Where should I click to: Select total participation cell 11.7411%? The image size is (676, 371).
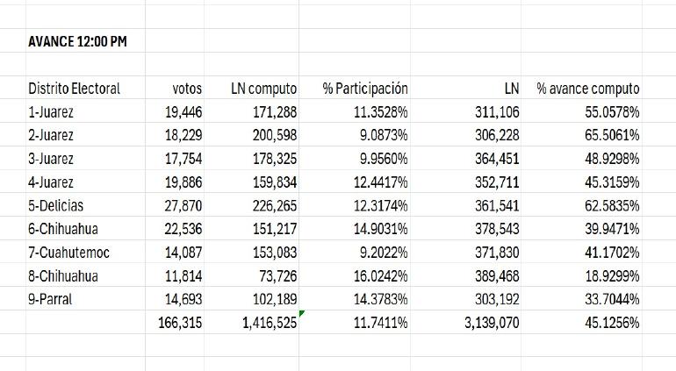[x=381, y=323]
